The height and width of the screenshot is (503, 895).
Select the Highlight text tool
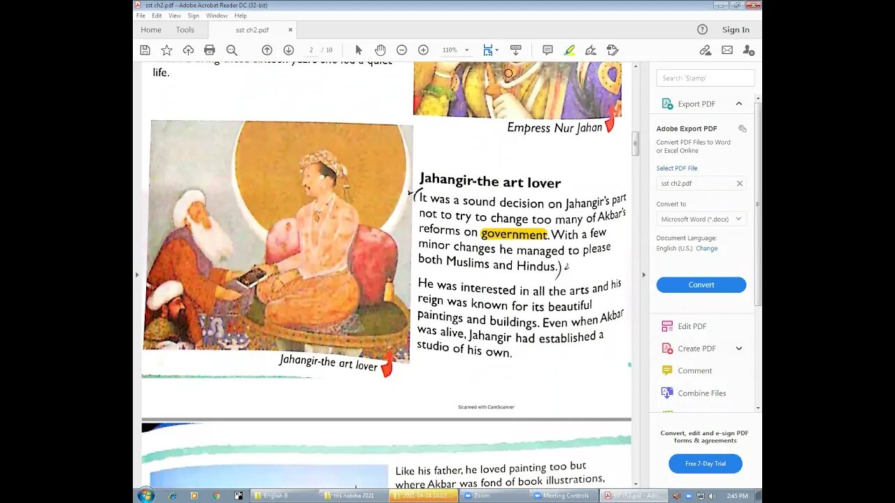[569, 50]
